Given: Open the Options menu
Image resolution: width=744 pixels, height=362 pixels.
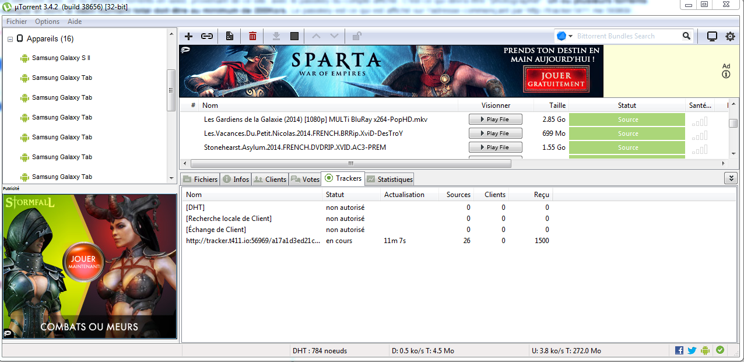Looking at the screenshot, I should 47,22.
